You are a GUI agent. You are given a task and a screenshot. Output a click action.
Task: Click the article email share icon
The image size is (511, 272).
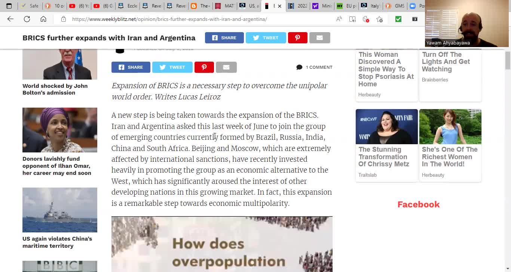226,67
